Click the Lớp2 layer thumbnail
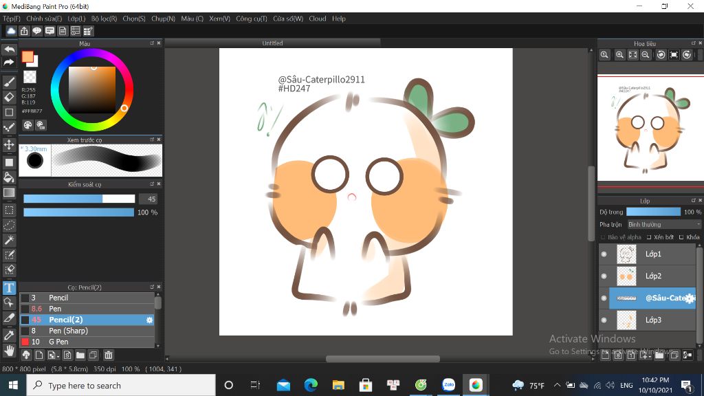The image size is (704, 396). [x=626, y=276]
